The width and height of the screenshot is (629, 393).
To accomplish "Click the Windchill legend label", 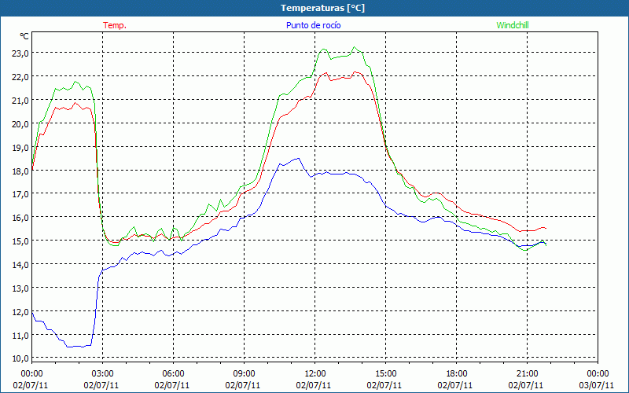I will point(513,25).
